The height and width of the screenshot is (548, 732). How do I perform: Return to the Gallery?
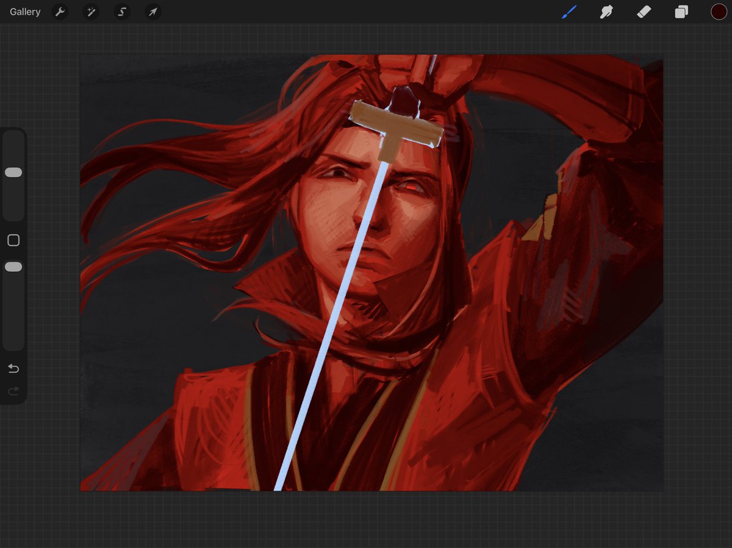(24, 12)
